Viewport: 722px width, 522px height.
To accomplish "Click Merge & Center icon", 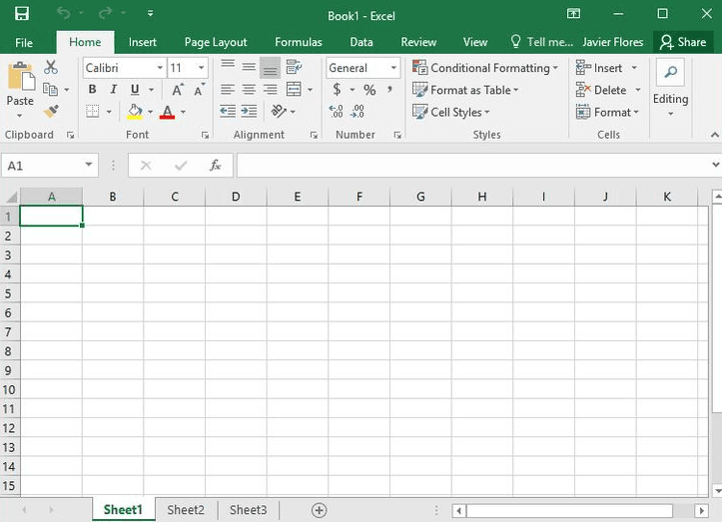I will pos(294,89).
